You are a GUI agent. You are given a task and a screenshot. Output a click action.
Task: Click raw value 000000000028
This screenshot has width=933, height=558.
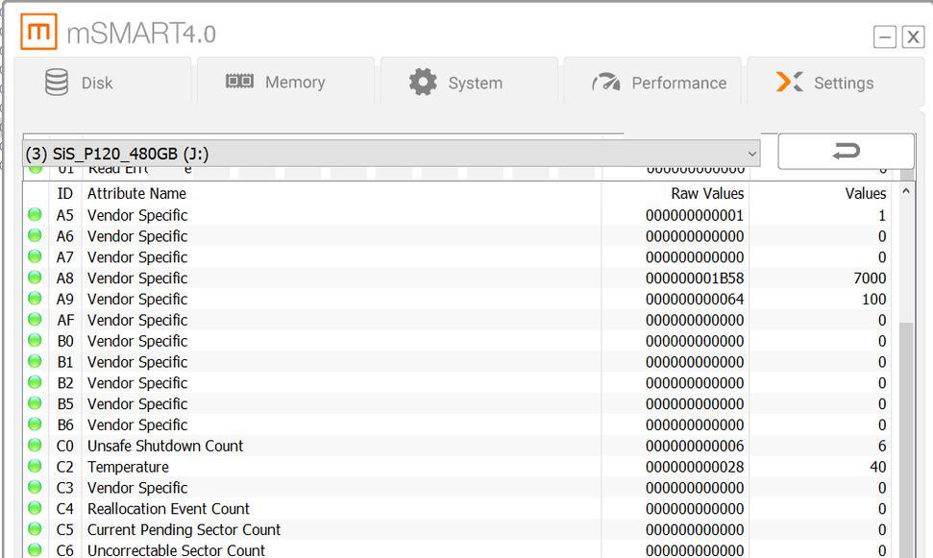[x=695, y=467]
